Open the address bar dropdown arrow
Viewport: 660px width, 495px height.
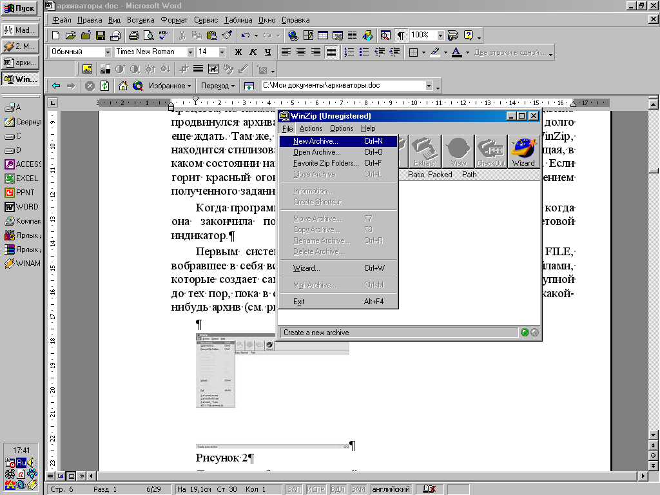[429, 86]
